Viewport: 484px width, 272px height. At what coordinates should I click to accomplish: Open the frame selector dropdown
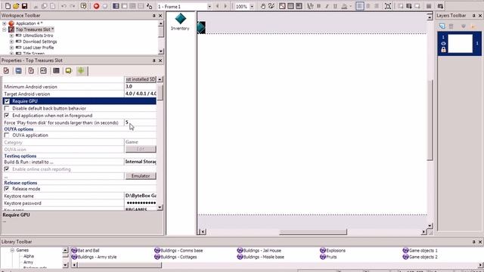click(x=209, y=7)
